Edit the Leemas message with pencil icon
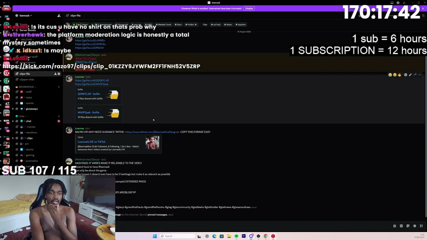 (410, 75)
